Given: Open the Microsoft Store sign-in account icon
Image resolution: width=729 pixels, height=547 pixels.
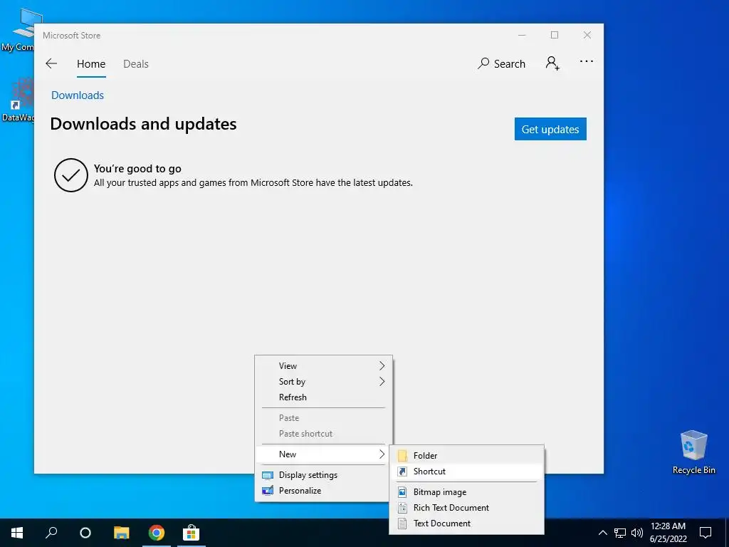Looking at the screenshot, I should pos(552,63).
